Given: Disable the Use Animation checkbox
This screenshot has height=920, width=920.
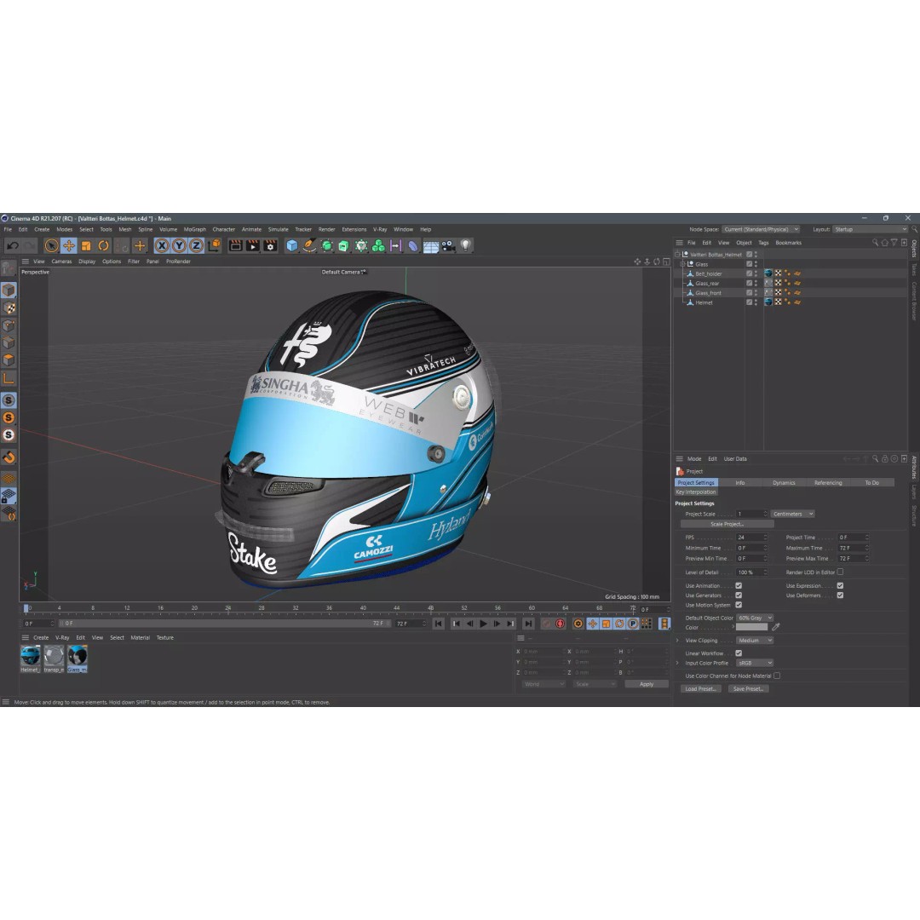Looking at the screenshot, I should tap(739, 585).
